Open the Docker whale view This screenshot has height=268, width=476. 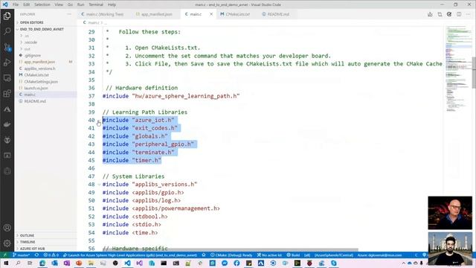pos(7,124)
